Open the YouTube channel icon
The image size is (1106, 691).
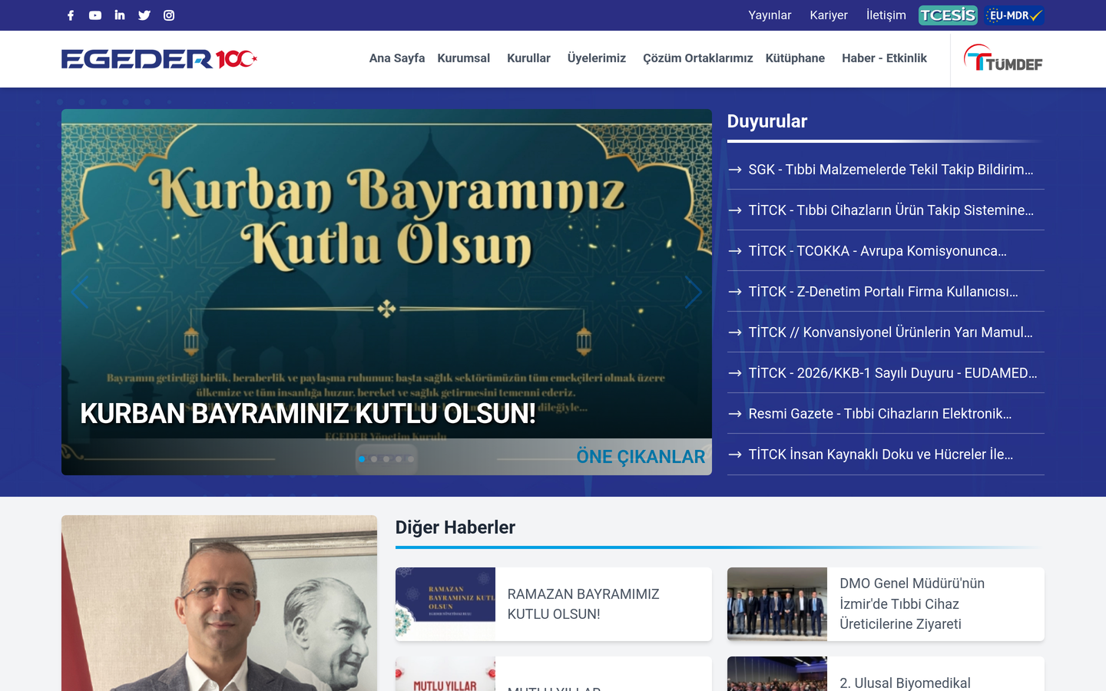(x=95, y=15)
